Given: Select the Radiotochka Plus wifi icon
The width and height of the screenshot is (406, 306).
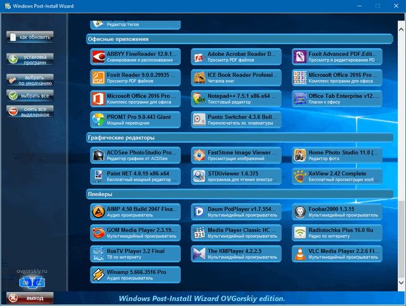Looking at the screenshot, I should click(299, 233).
